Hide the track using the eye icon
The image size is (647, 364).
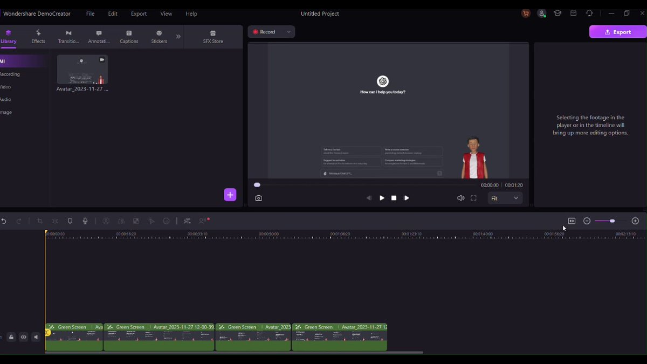click(x=24, y=338)
